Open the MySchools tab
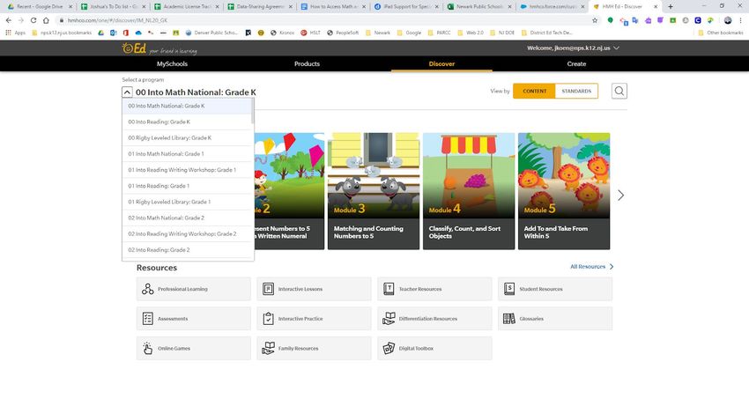The height and width of the screenshot is (406, 749). 172,63
